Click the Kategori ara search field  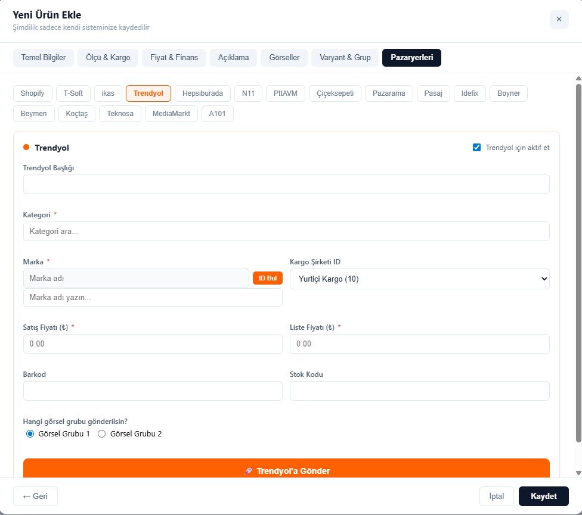coord(286,231)
